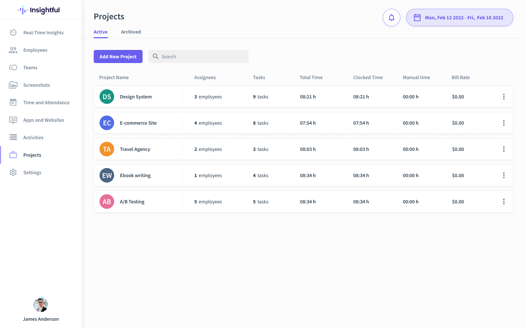This screenshot has width=525, height=328.
Task: Open options for the Travel Agency project
Action: coord(504,149)
